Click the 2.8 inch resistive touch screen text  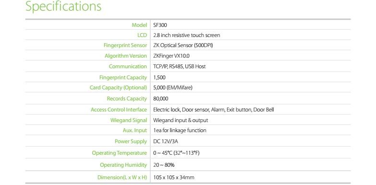coord(187,35)
